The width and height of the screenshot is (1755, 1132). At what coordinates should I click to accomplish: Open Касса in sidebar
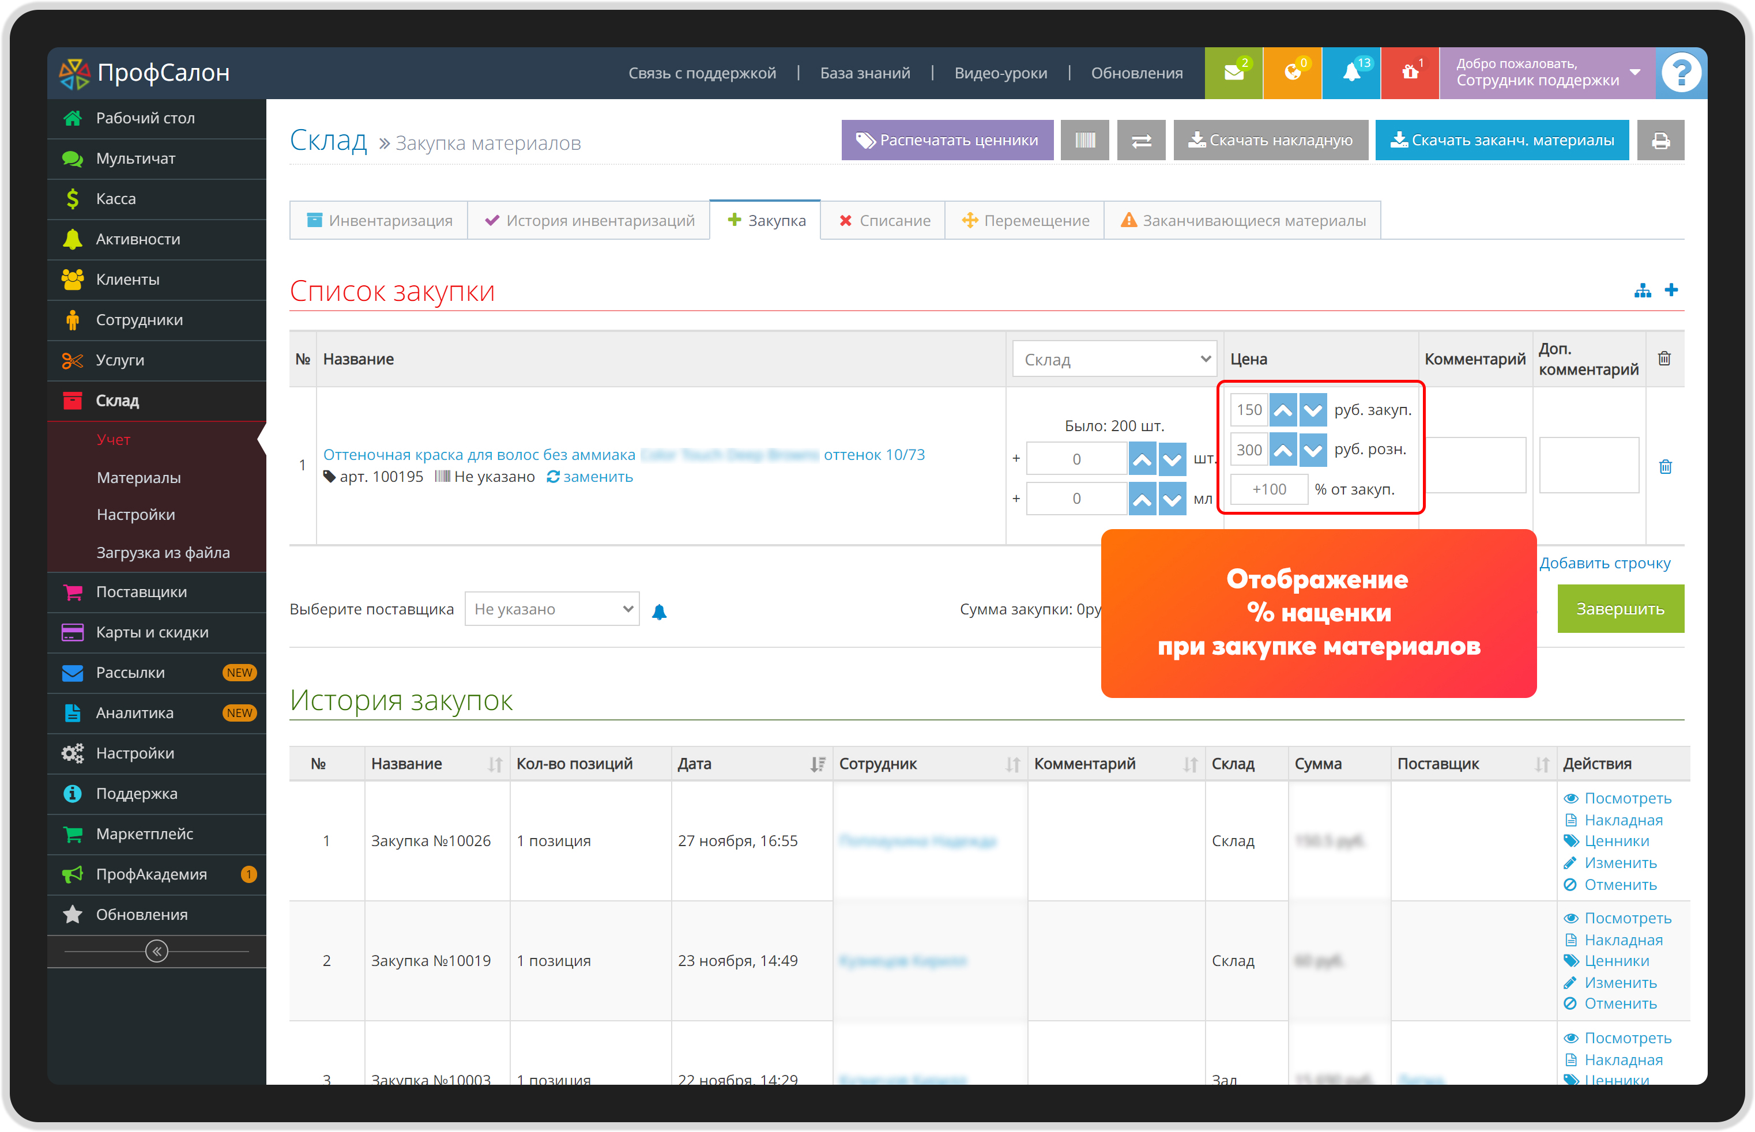click(x=157, y=199)
